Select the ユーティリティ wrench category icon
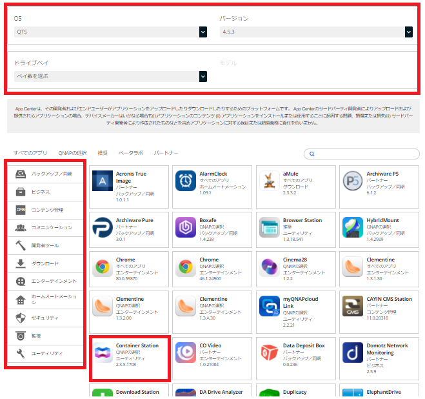The height and width of the screenshot is (399, 425). [21, 354]
